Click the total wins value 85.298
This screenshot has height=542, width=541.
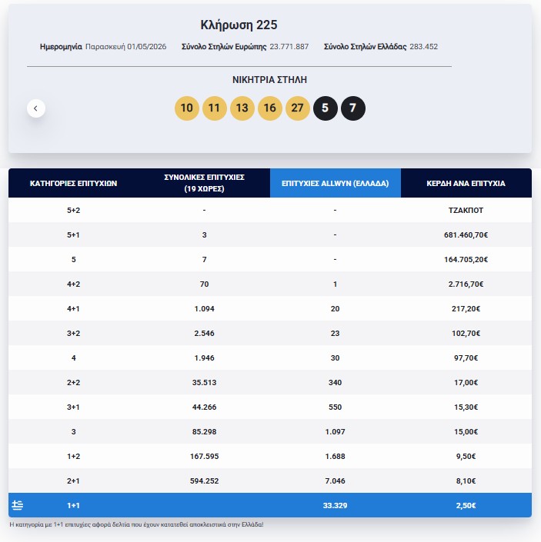204,432
